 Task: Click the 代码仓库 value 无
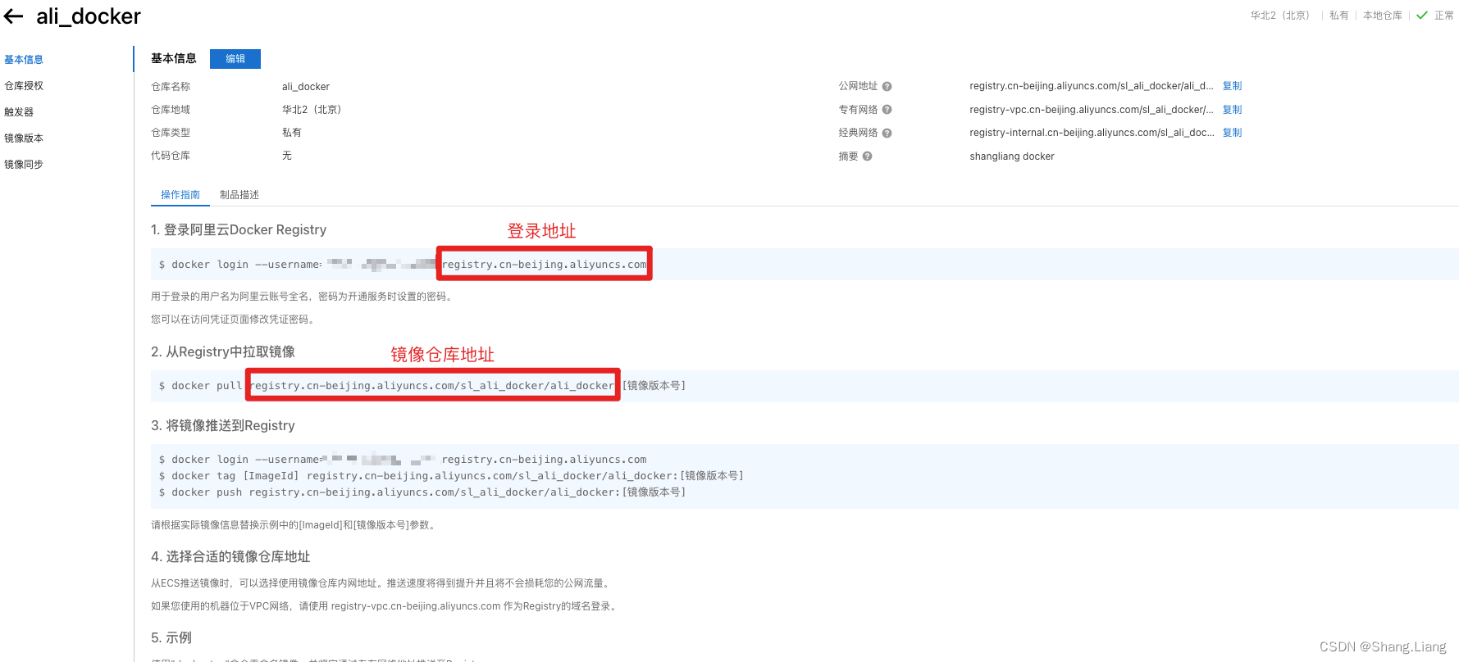click(x=287, y=156)
